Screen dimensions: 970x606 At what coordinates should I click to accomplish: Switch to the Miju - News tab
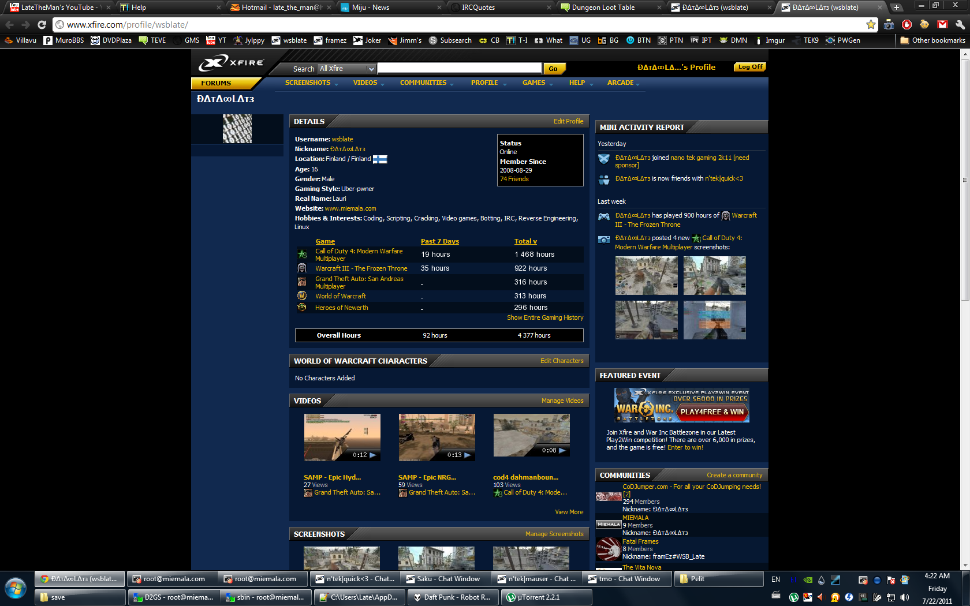point(390,8)
